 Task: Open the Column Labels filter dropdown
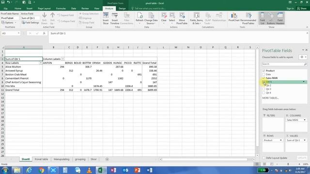coord(63,59)
